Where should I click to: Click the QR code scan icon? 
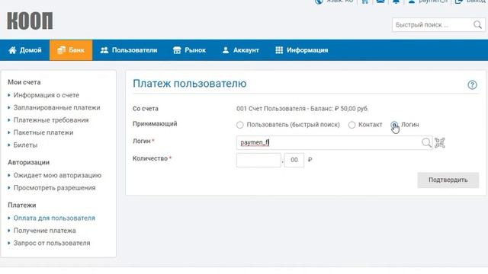click(439, 142)
